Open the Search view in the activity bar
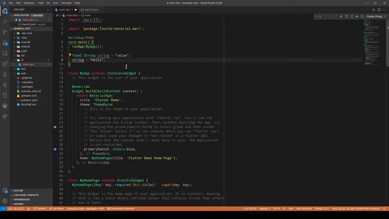389x219 pixels. [5, 21]
